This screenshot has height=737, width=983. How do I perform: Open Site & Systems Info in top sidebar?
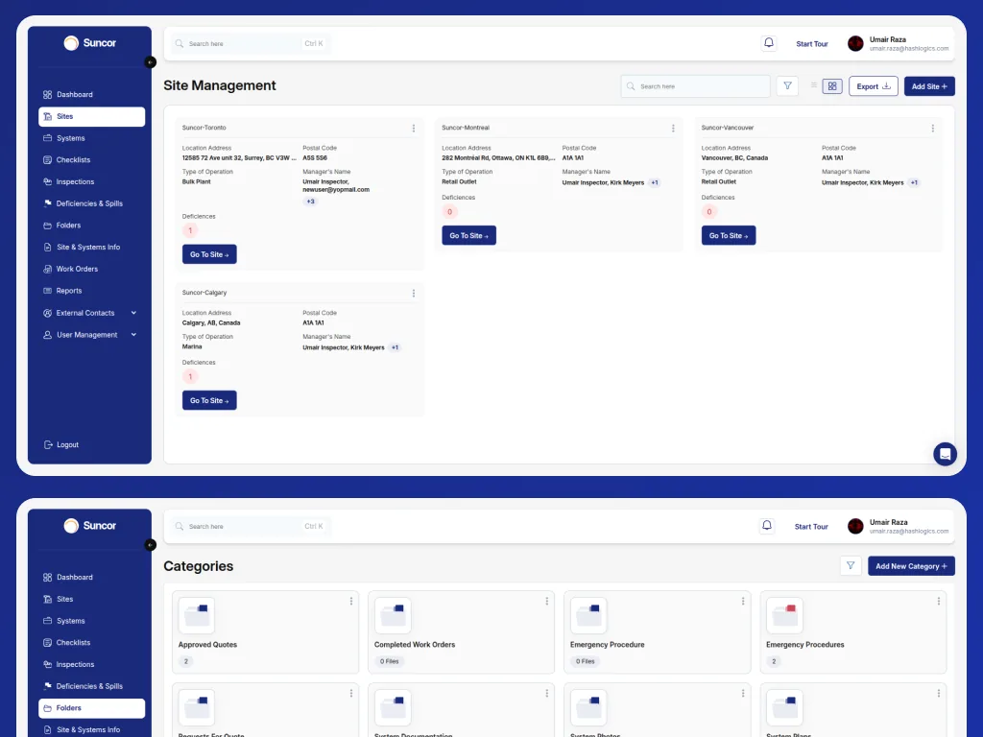tap(91, 247)
